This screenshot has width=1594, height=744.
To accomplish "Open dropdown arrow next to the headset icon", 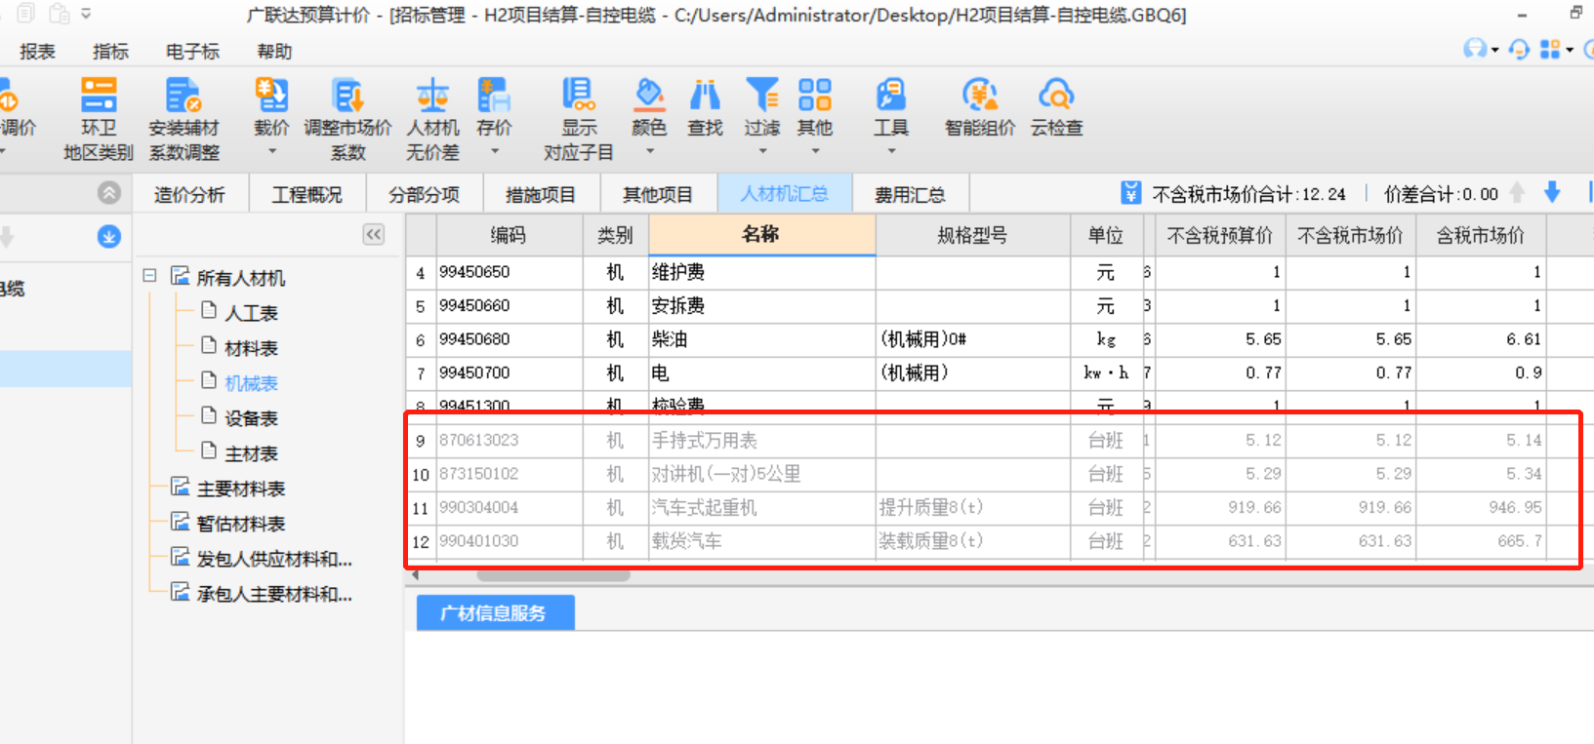I will 1494,50.
